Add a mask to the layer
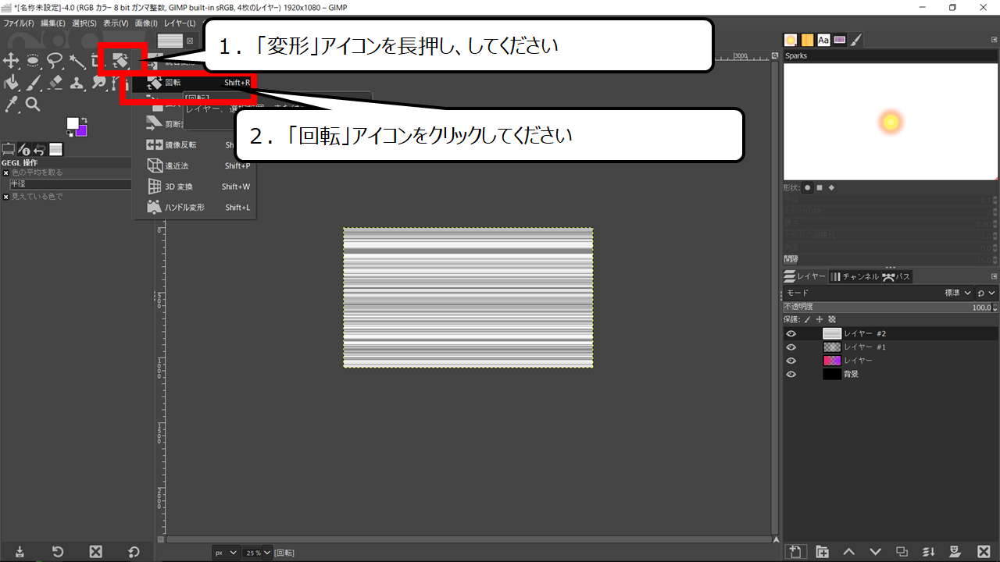 coord(955,552)
